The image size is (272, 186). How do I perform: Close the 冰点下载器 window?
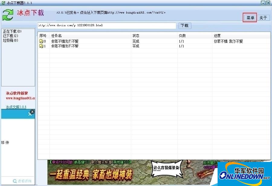(x=268, y=3)
